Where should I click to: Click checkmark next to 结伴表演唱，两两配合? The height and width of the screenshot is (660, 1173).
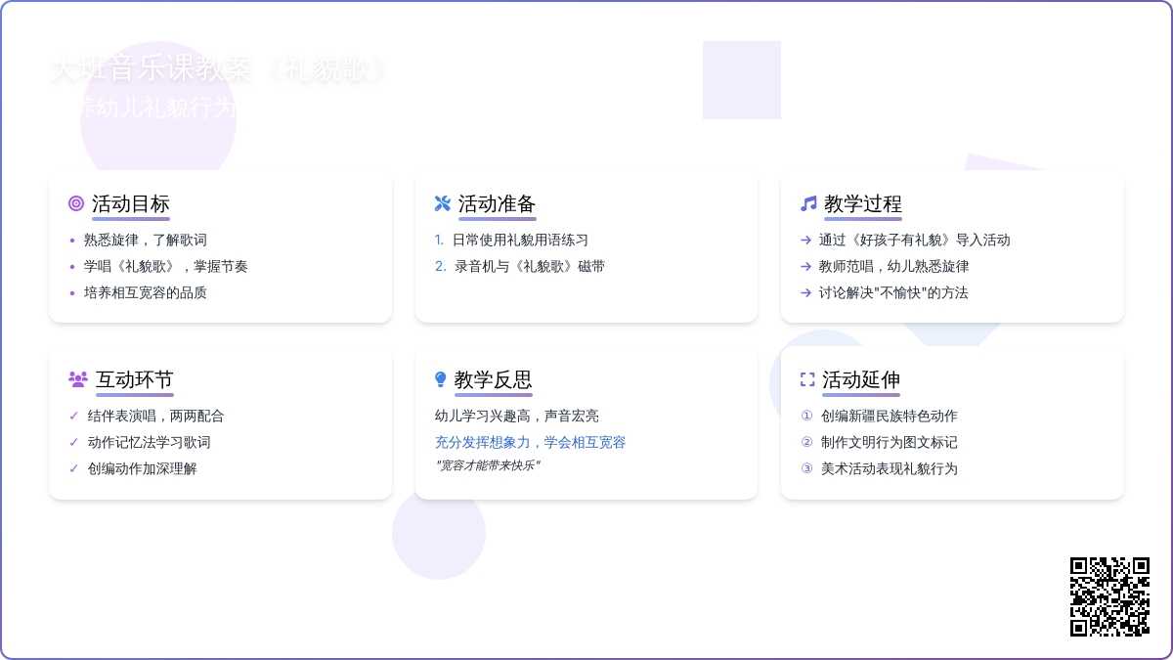(74, 416)
